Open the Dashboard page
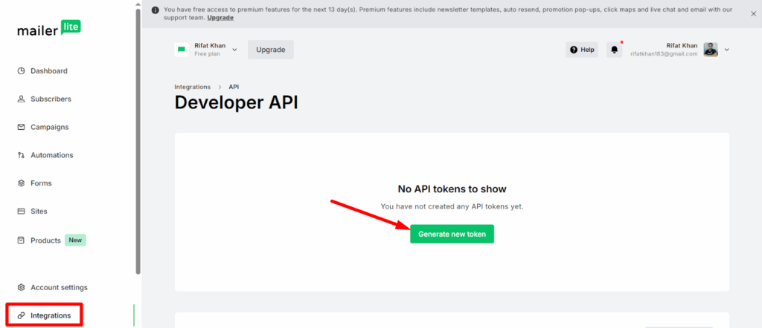This screenshot has height=328, width=762. point(49,70)
